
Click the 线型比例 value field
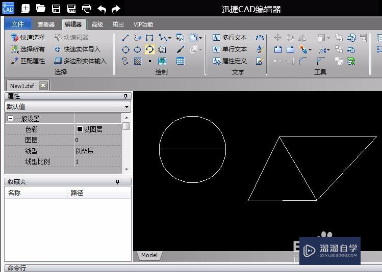click(x=98, y=161)
